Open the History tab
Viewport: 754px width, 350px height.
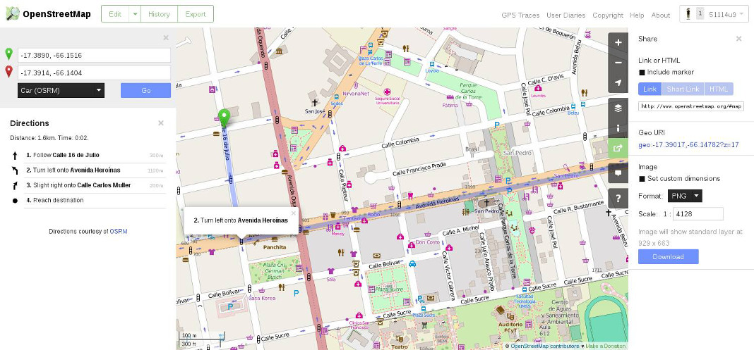159,14
